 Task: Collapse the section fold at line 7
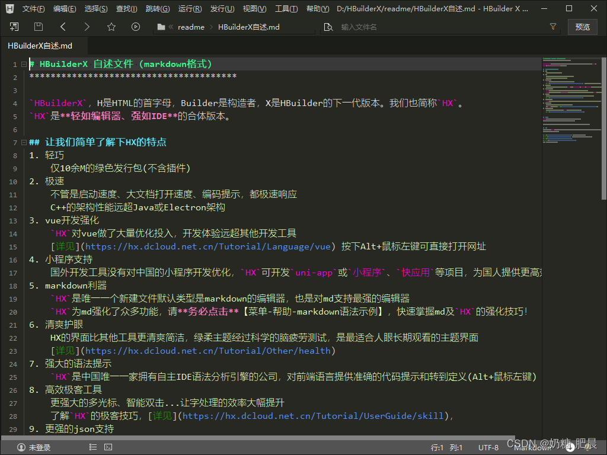point(23,142)
